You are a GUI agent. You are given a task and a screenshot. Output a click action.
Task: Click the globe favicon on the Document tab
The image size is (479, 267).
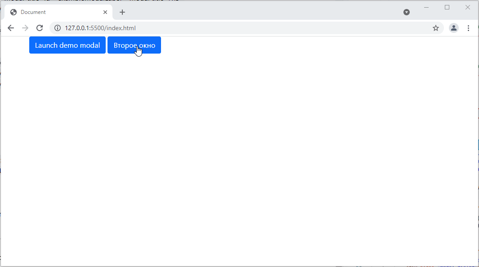[13, 12]
